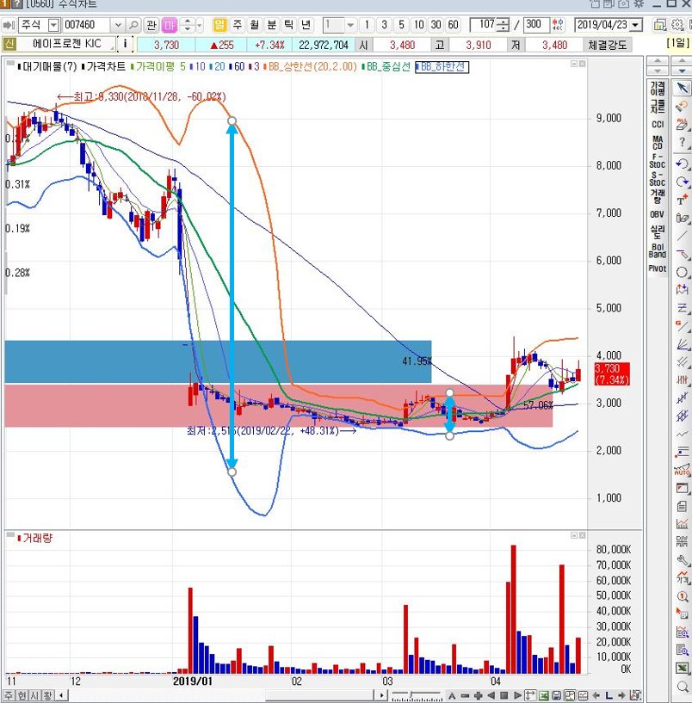
Task: Select the Pivot indicator
Action: coord(657,268)
